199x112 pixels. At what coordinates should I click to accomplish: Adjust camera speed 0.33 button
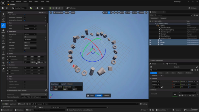(141, 12)
